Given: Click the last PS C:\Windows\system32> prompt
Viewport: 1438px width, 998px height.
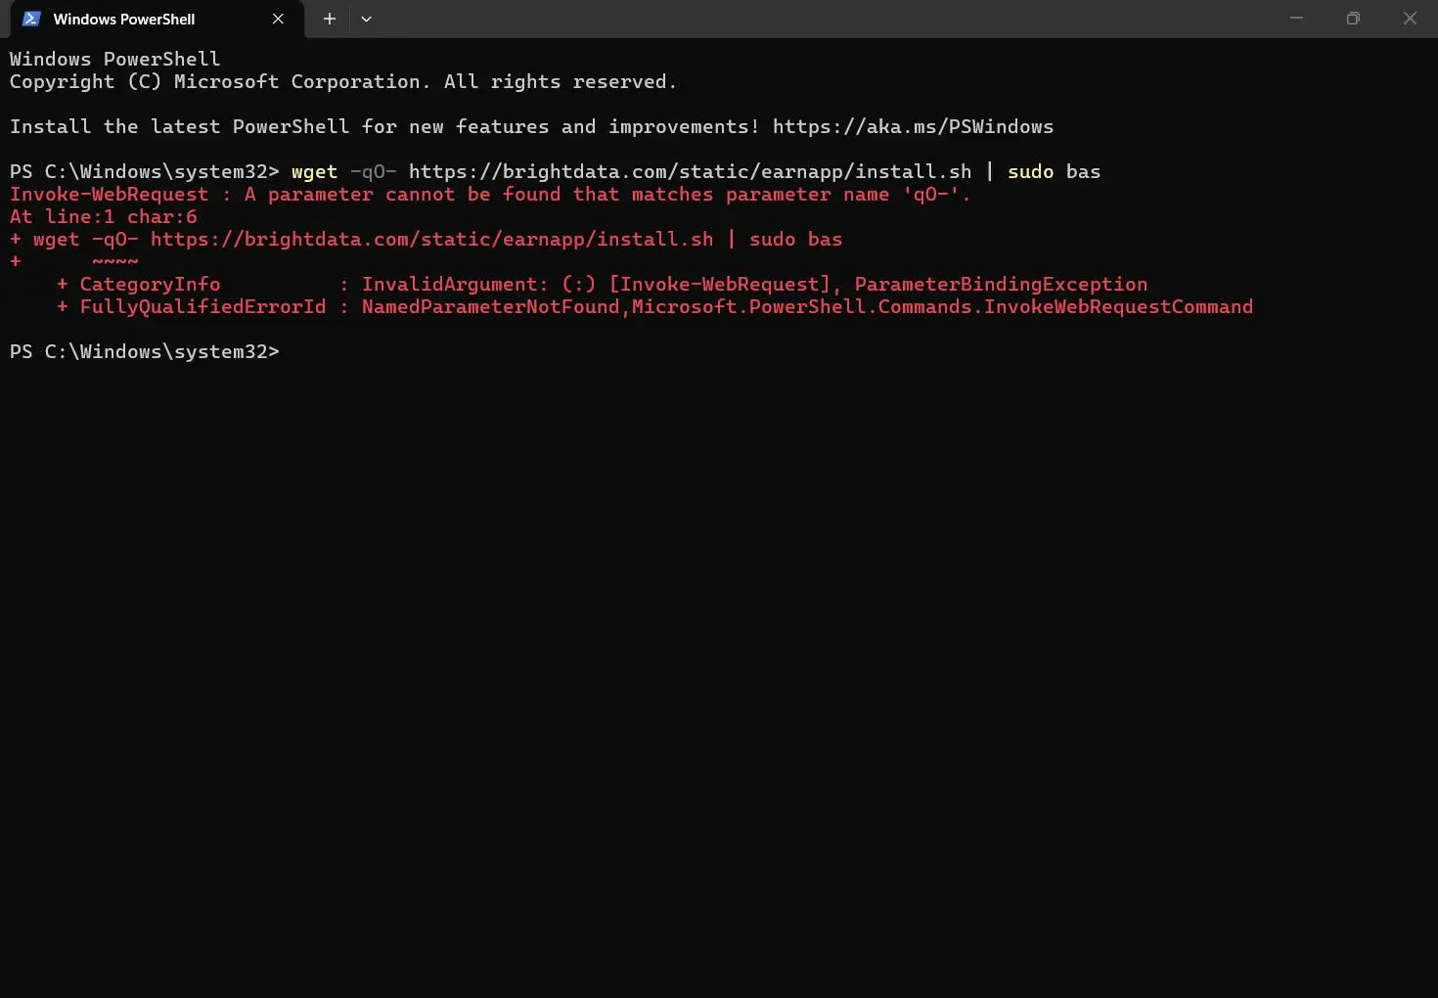Looking at the screenshot, I should click(x=145, y=352).
